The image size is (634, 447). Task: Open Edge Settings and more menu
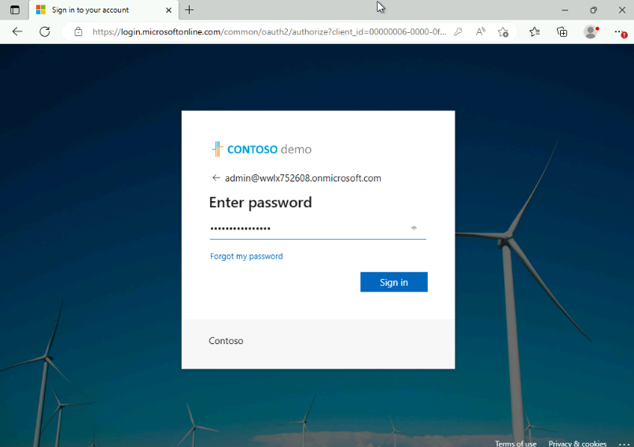pos(620,32)
